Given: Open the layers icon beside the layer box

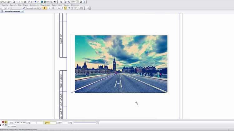Looking at the screenshot, I should point(24,8).
